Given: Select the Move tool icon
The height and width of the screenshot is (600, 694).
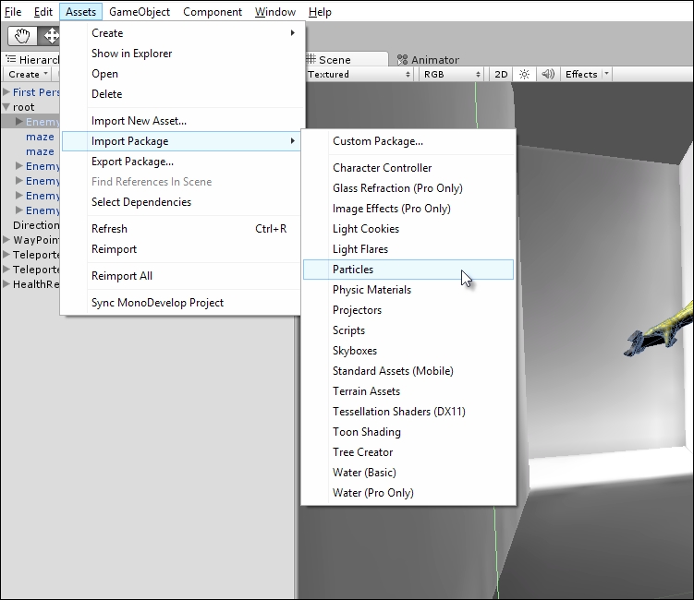Looking at the screenshot, I should click(50, 36).
